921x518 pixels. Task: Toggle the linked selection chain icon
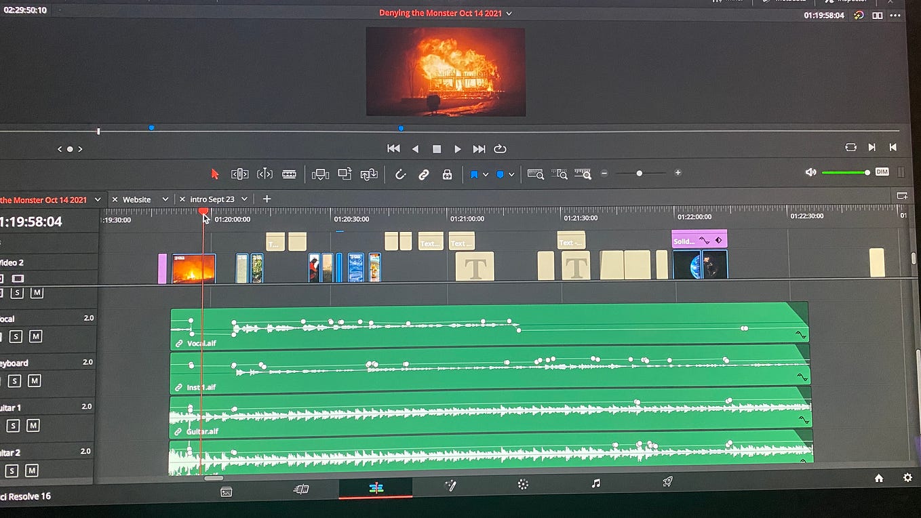pyautogui.click(x=423, y=174)
